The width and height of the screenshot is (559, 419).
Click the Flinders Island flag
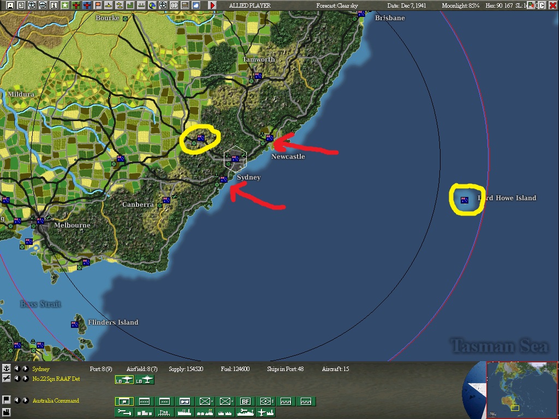pos(74,324)
